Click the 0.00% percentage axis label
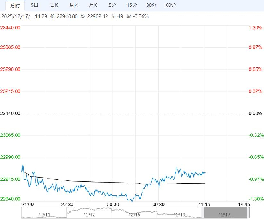 (x=255, y=114)
